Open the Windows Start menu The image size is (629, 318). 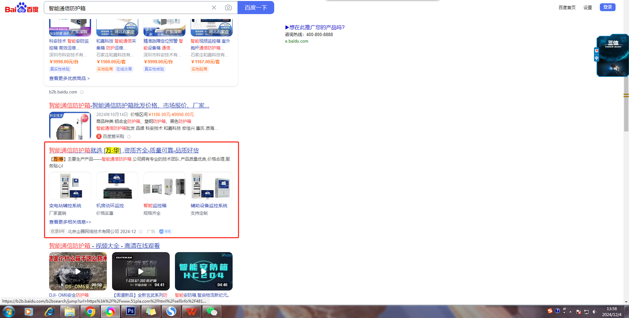point(9,311)
